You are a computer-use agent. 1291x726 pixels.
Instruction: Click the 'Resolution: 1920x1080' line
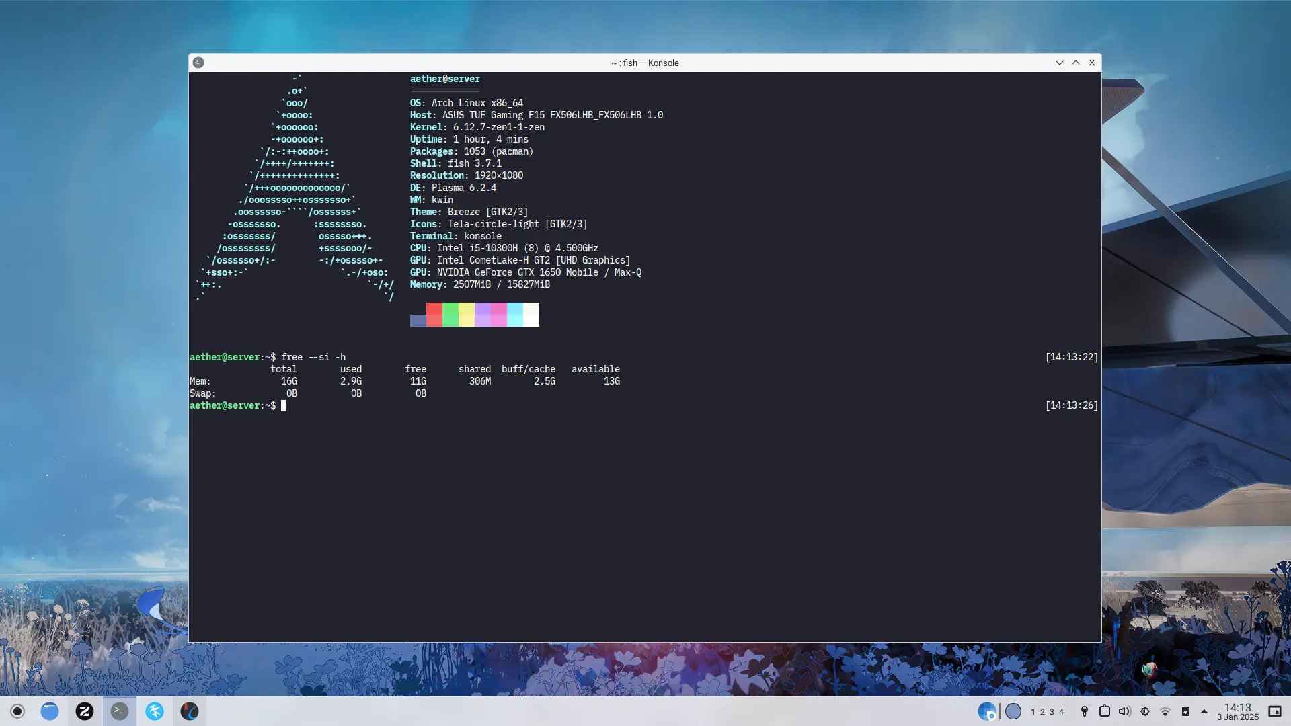467,175
